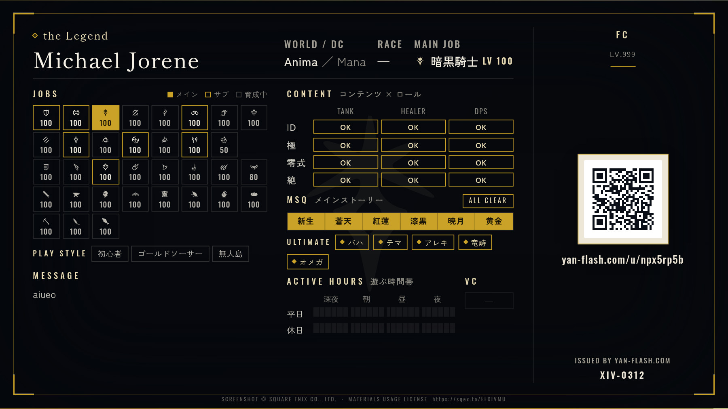Select the 漆黒 MSQ segment

point(419,221)
